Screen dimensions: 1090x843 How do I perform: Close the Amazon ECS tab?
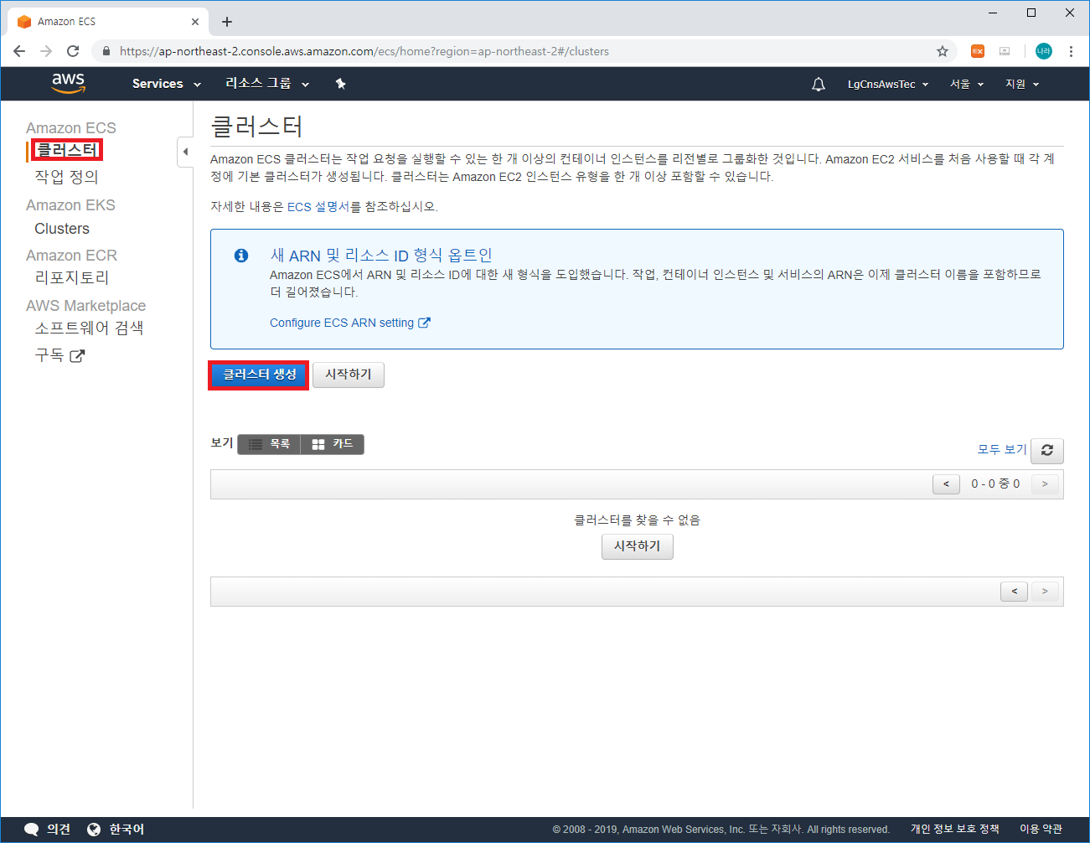pyautogui.click(x=195, y=22)
